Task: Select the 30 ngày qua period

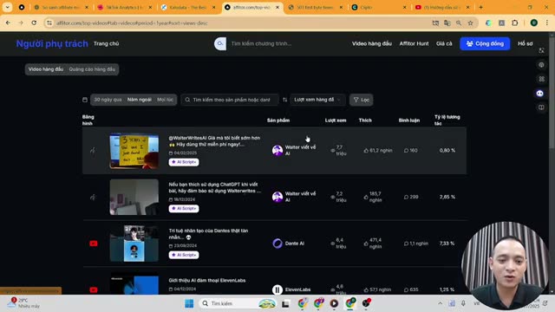Action: (108, 100)
